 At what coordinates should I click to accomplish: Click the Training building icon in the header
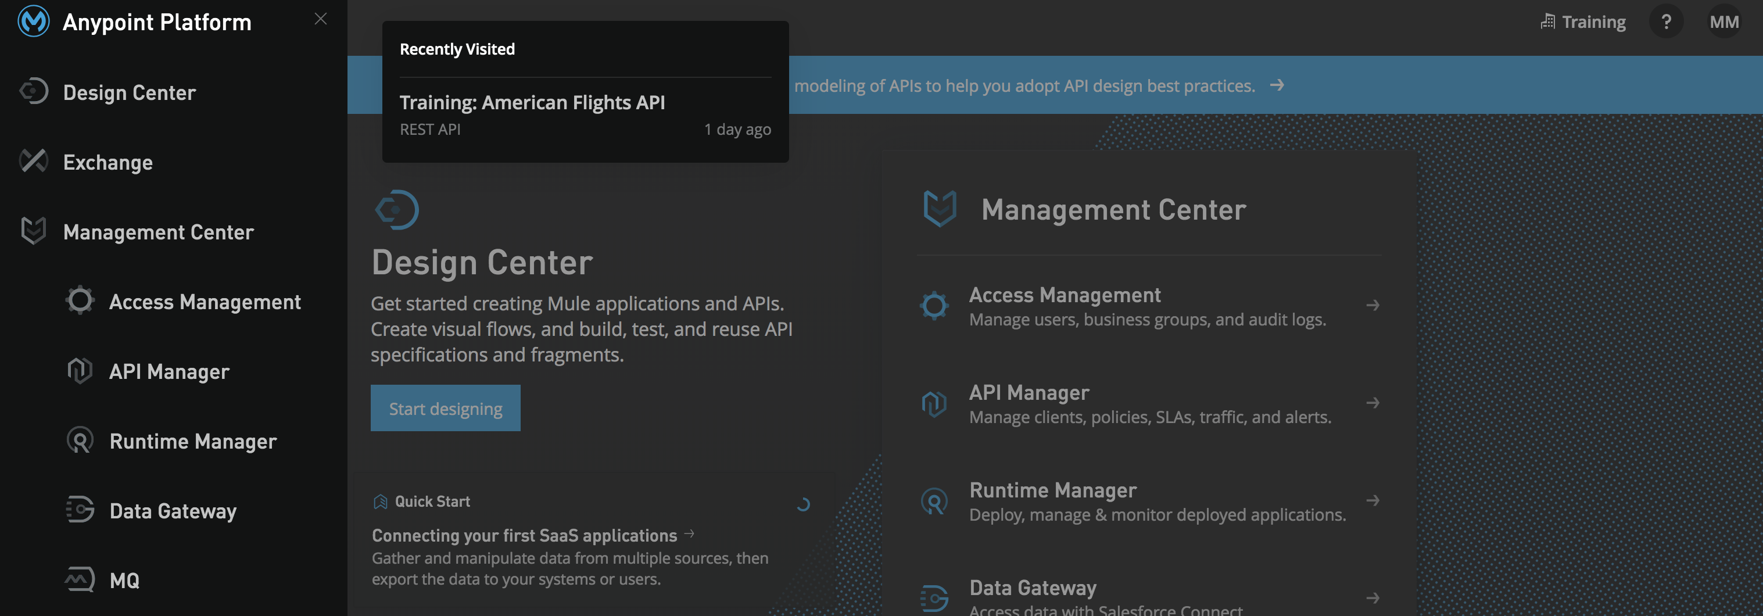(1547, 22)
